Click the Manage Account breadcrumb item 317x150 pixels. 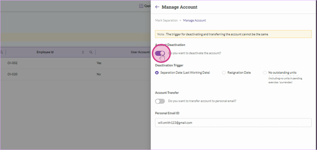(x=194, y=20)
